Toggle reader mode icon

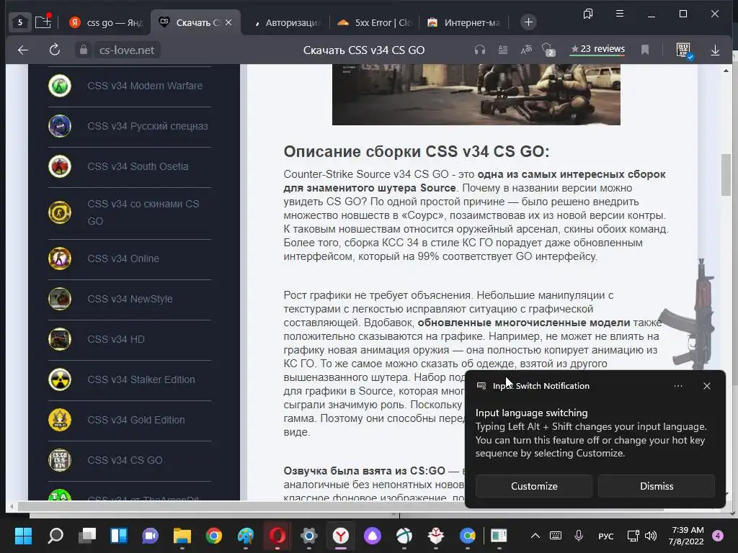502,50
